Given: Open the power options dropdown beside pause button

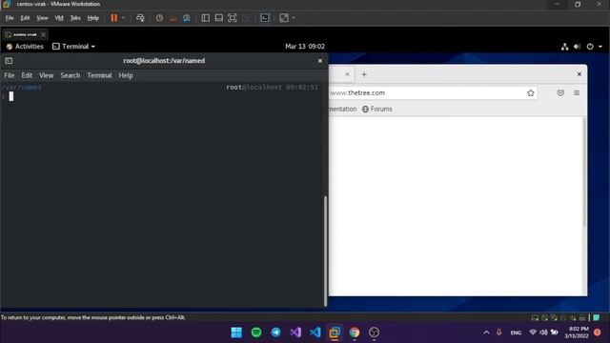Looking at the screenshot, I should (123, 18).
